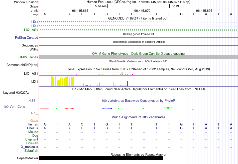Viewport: 238px width, 164px height.
Task: Select the Zebrafish species row label
Action: (x=31, y=151)
